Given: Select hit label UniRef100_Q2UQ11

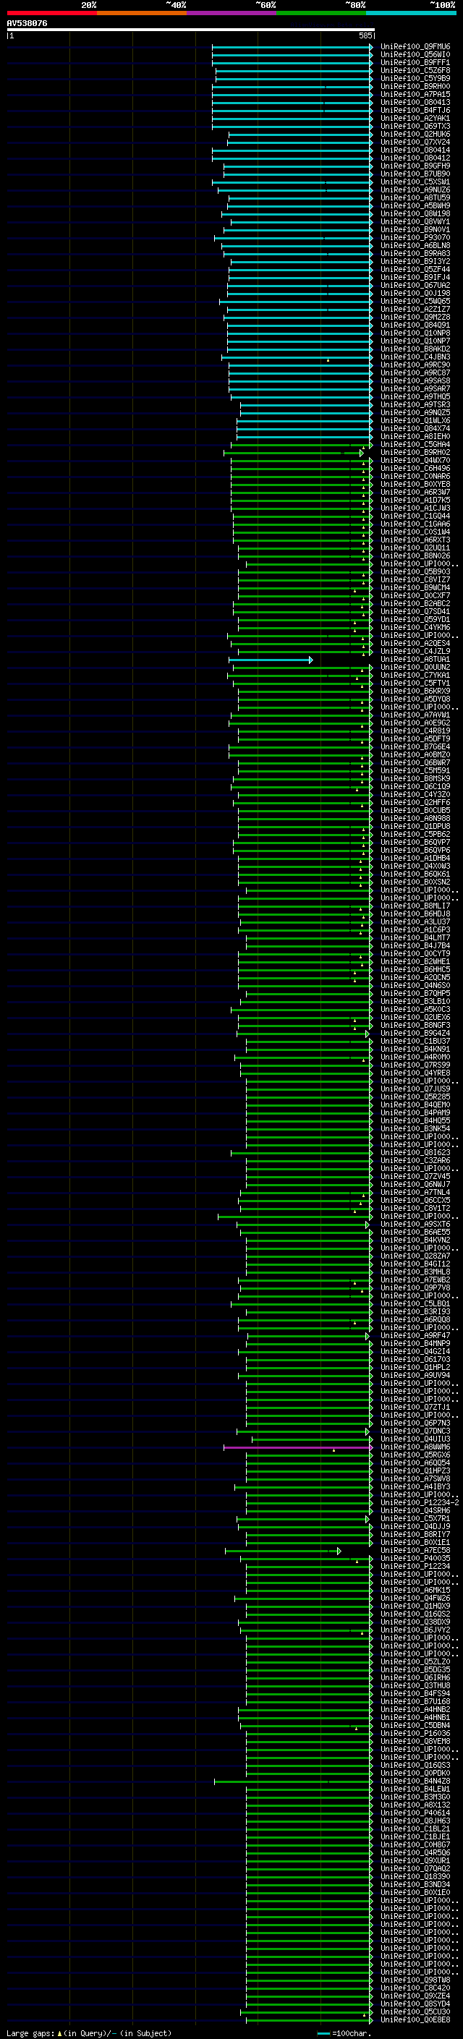Looking at the screenshot, I should pyautogui.click(x=415, y=548).
